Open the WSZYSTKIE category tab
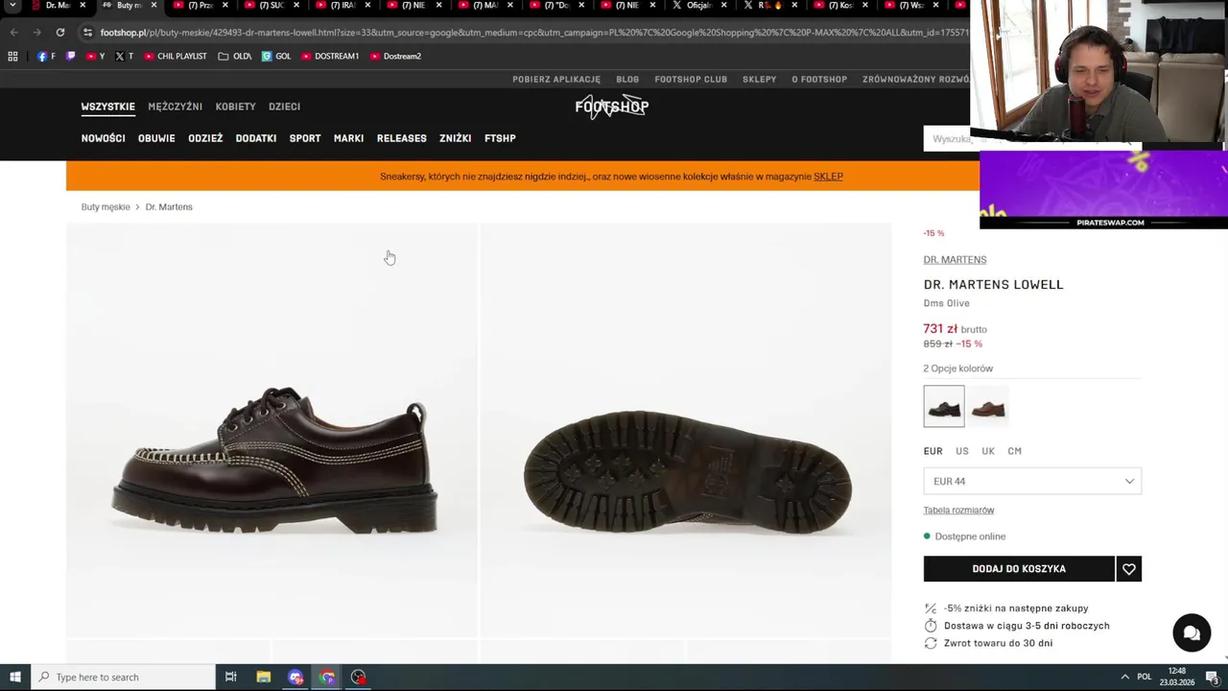This screenshot has height=691, width=1228. 107,107
